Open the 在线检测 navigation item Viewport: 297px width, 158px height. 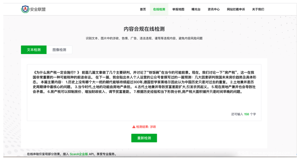coord(159,9)
